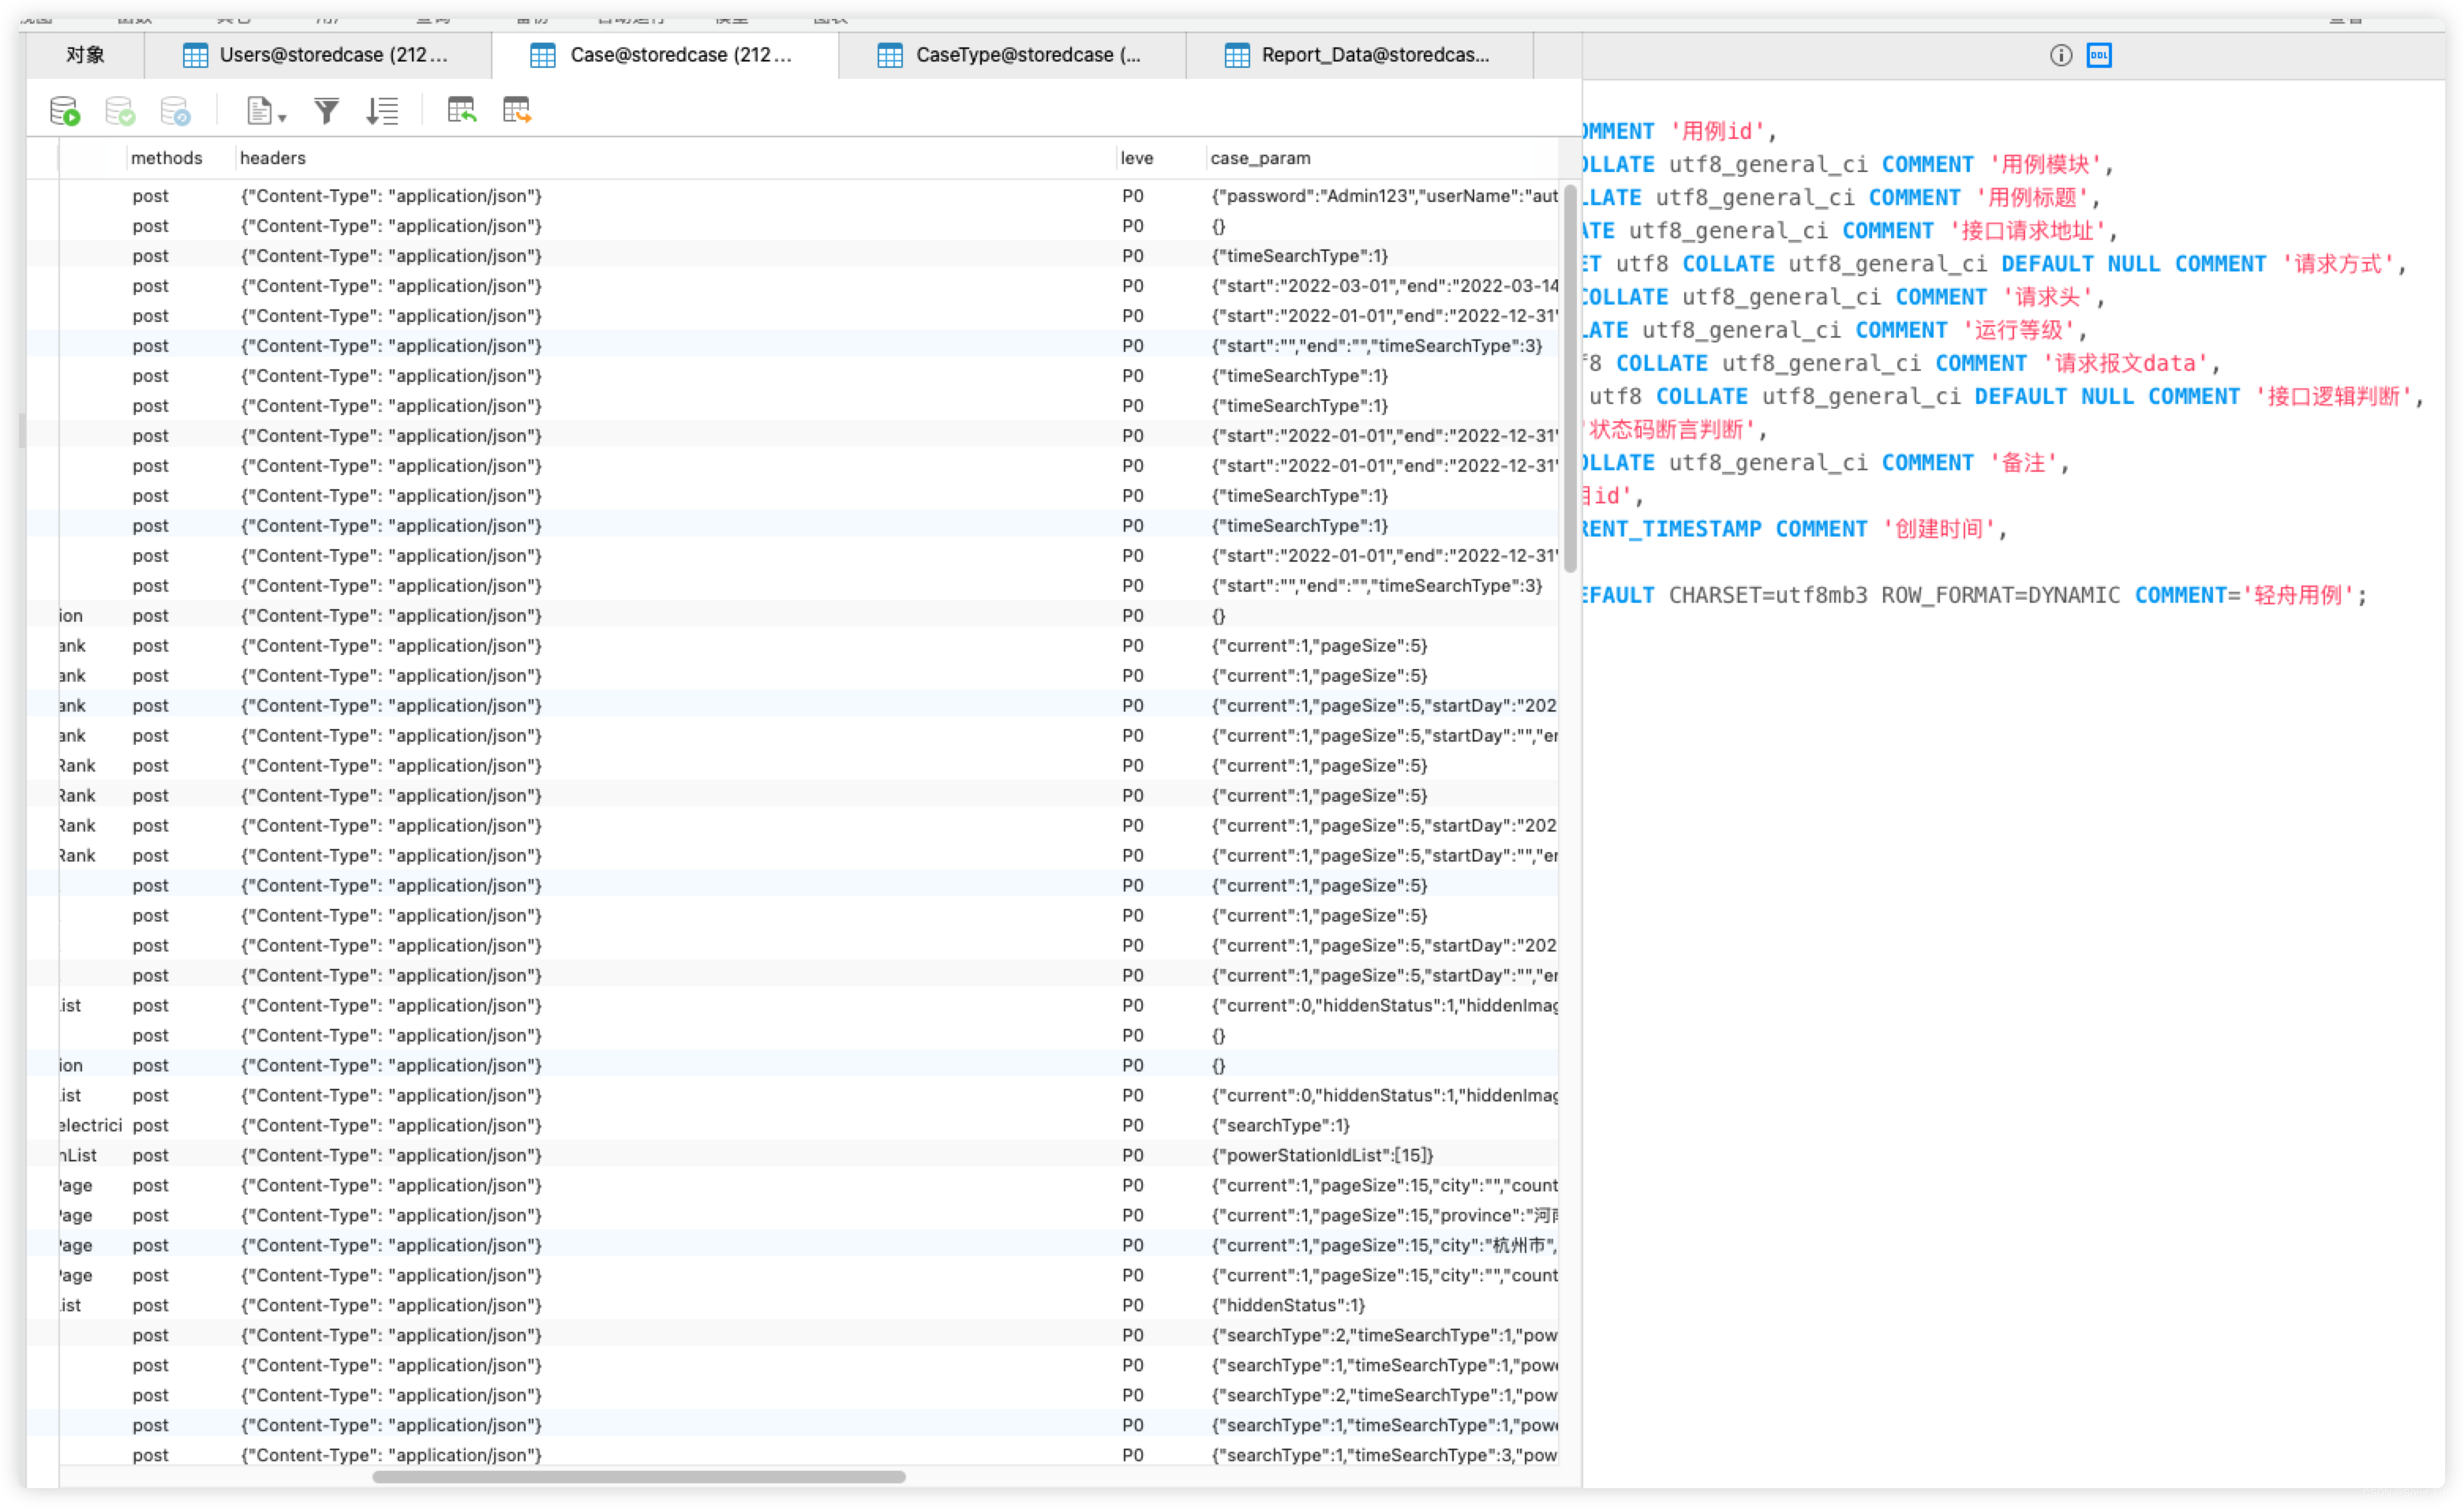Click ROW_FORMAT=DYNAMIC in the DDL text

click(x=2000, y=594)
